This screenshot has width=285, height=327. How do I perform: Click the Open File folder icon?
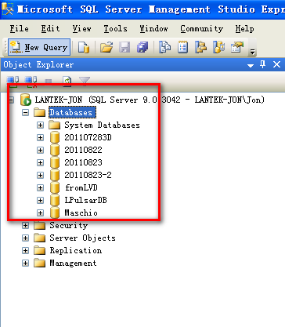click(x=106, y=47)
